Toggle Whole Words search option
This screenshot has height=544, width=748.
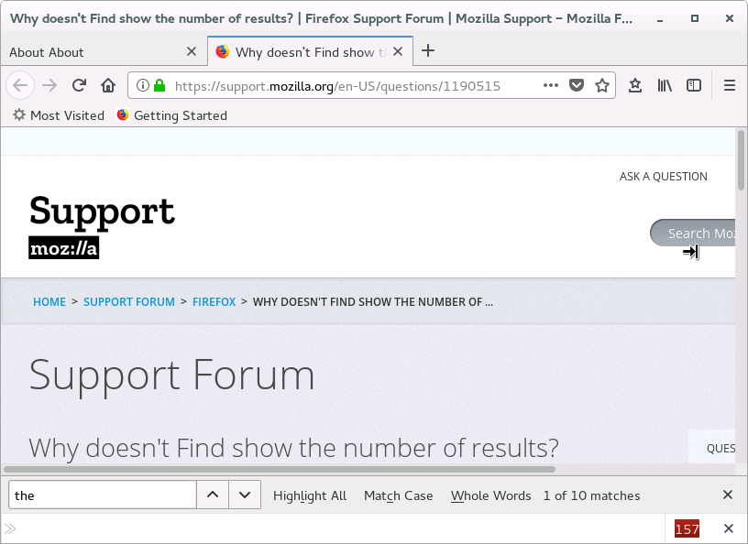pyautogui.click(x=490, y=495)
